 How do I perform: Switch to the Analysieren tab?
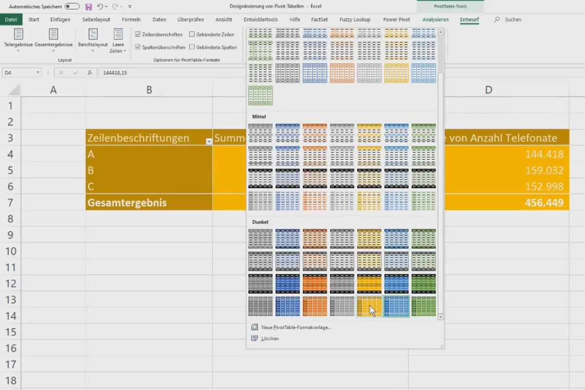435,19
